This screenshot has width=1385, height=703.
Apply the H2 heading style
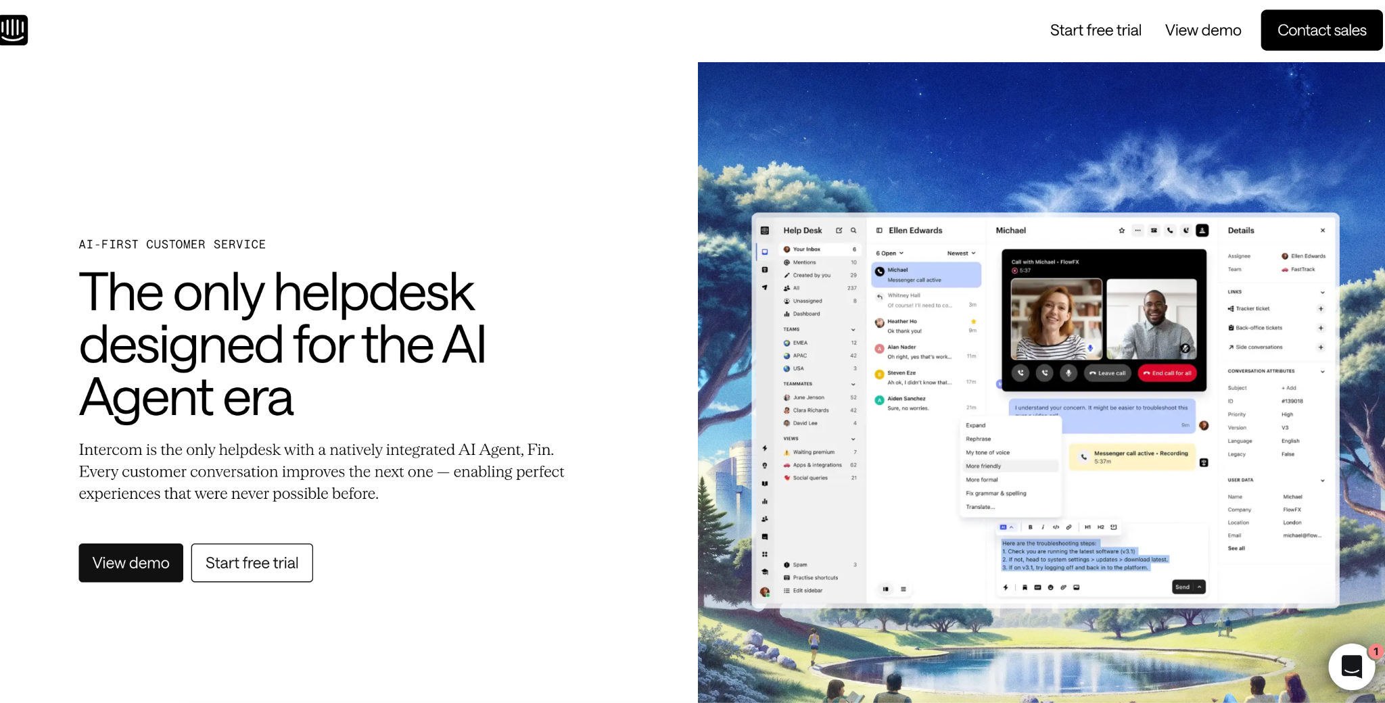click(1100, 527)
